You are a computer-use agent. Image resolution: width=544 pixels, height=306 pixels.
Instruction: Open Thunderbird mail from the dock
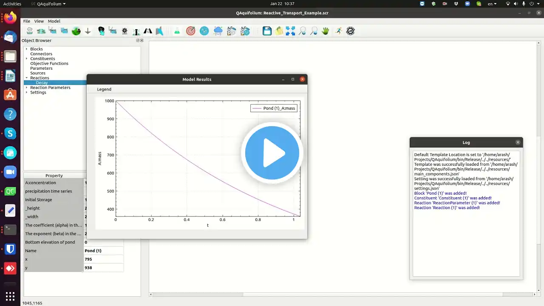(10, 37)
